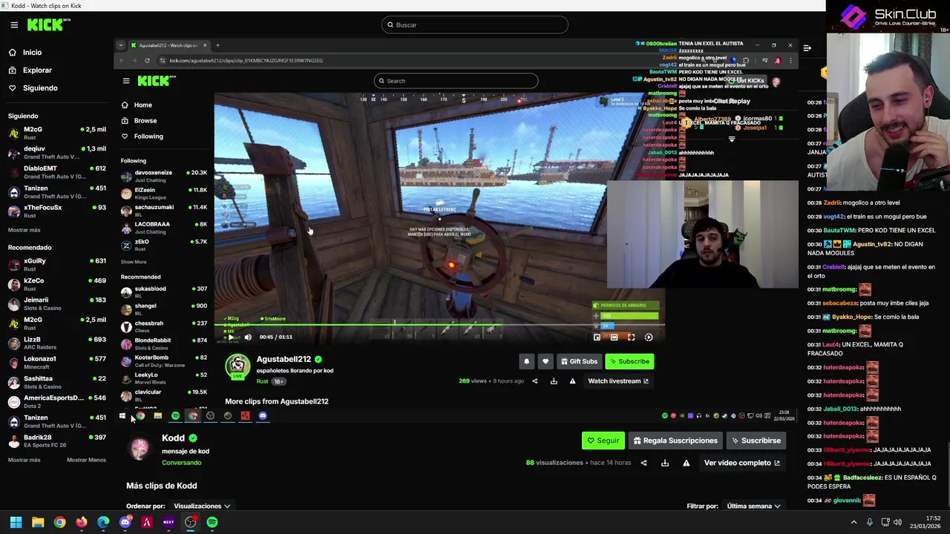
Task: Open the Filtrar por Última semana dropdown
Action: pyautogui.click(x=753, y=506)
